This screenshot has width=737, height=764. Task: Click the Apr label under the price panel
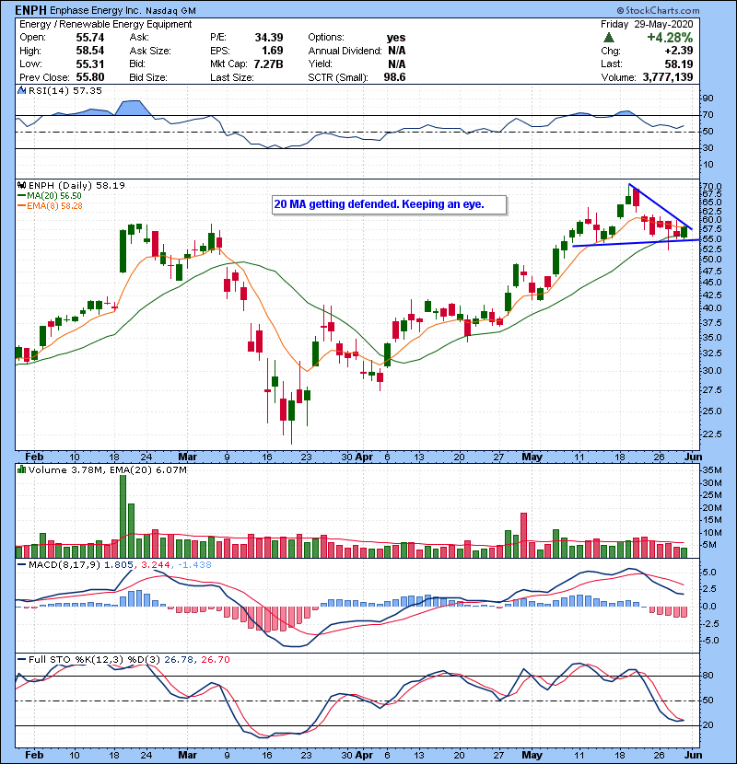364,457
